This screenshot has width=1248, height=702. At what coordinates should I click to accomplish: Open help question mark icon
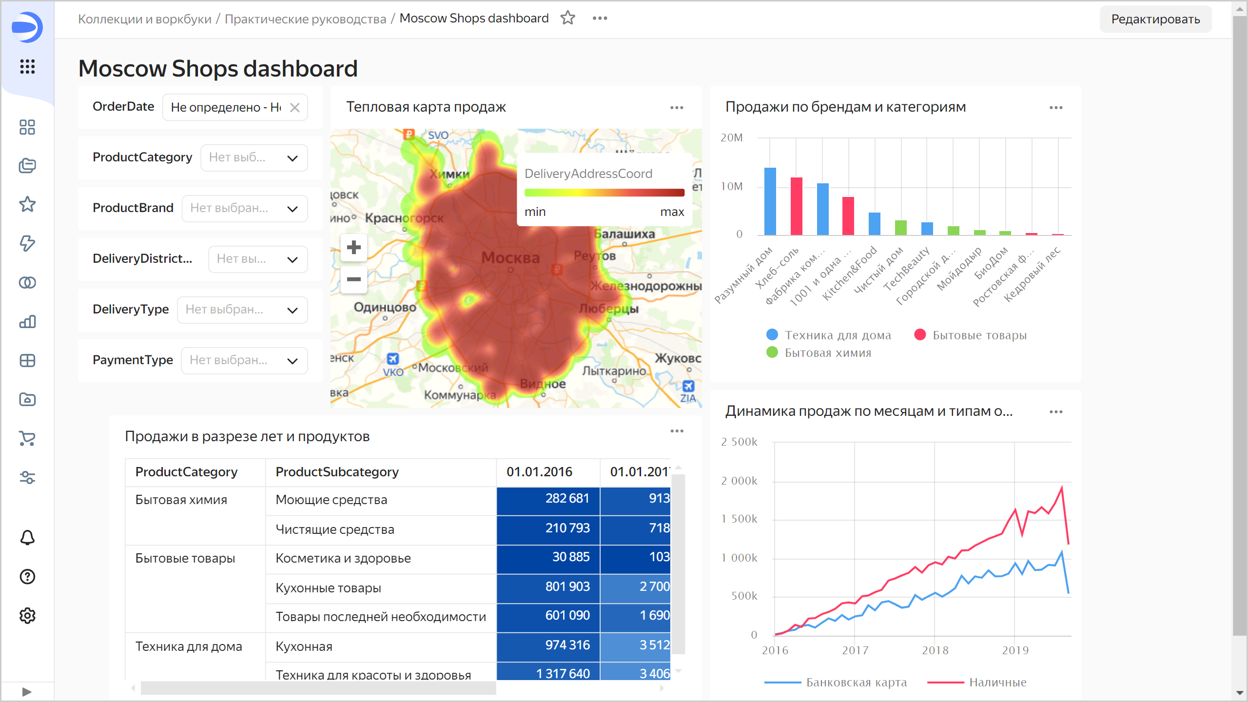[27, 577]
